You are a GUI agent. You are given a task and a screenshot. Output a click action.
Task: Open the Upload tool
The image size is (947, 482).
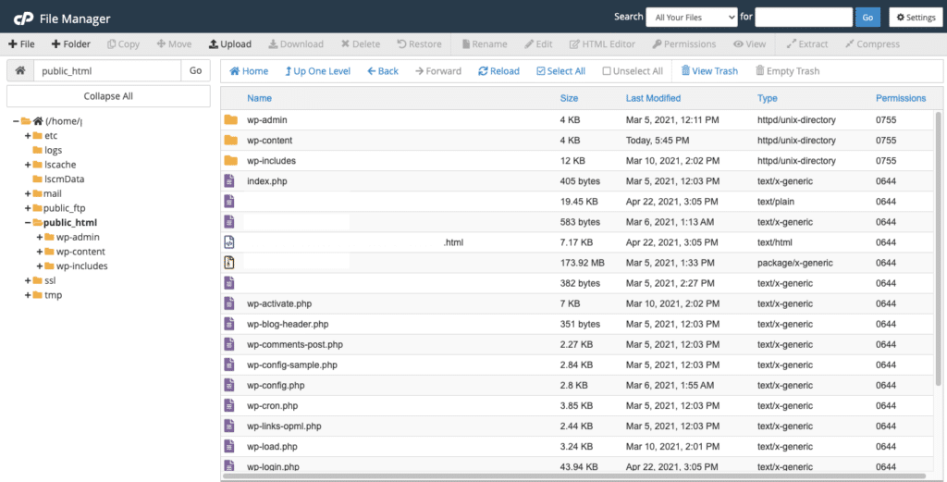pyautogui.click(x=230, y=44)
